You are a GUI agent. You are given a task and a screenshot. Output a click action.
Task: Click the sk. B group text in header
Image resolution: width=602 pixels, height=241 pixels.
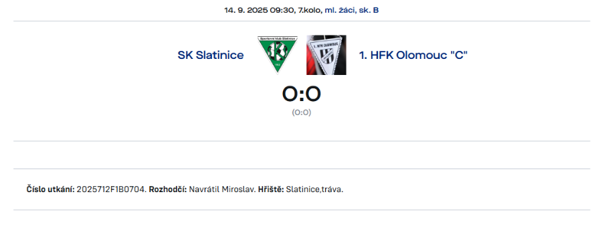pyautogui.click(x=369, y=11)
